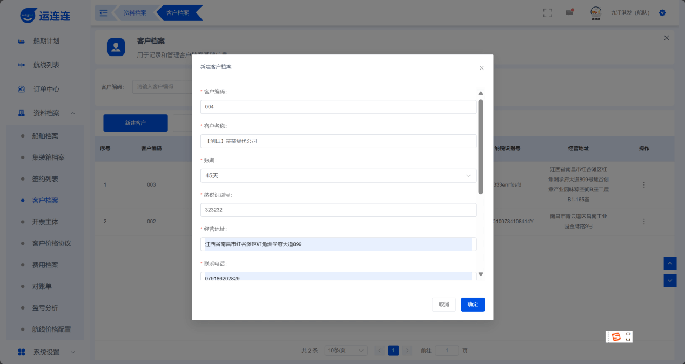Image resolution: width=685 pixels, height=364 pixels.
Task: Click the user avatar in header
Action: tap(596, 13)
